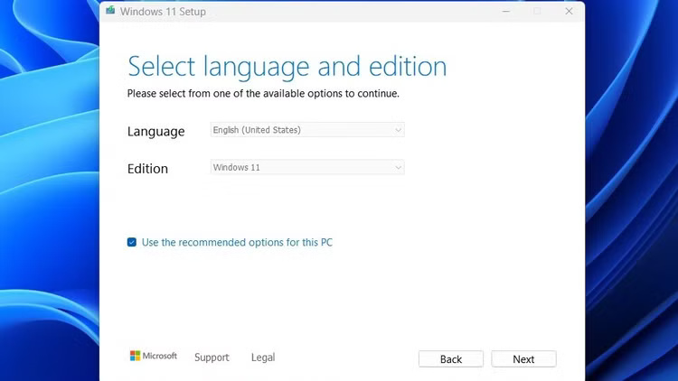This screenshot has width=678, height=381.
Task: Open the Edition dropdown
Action: coord(307,168)
